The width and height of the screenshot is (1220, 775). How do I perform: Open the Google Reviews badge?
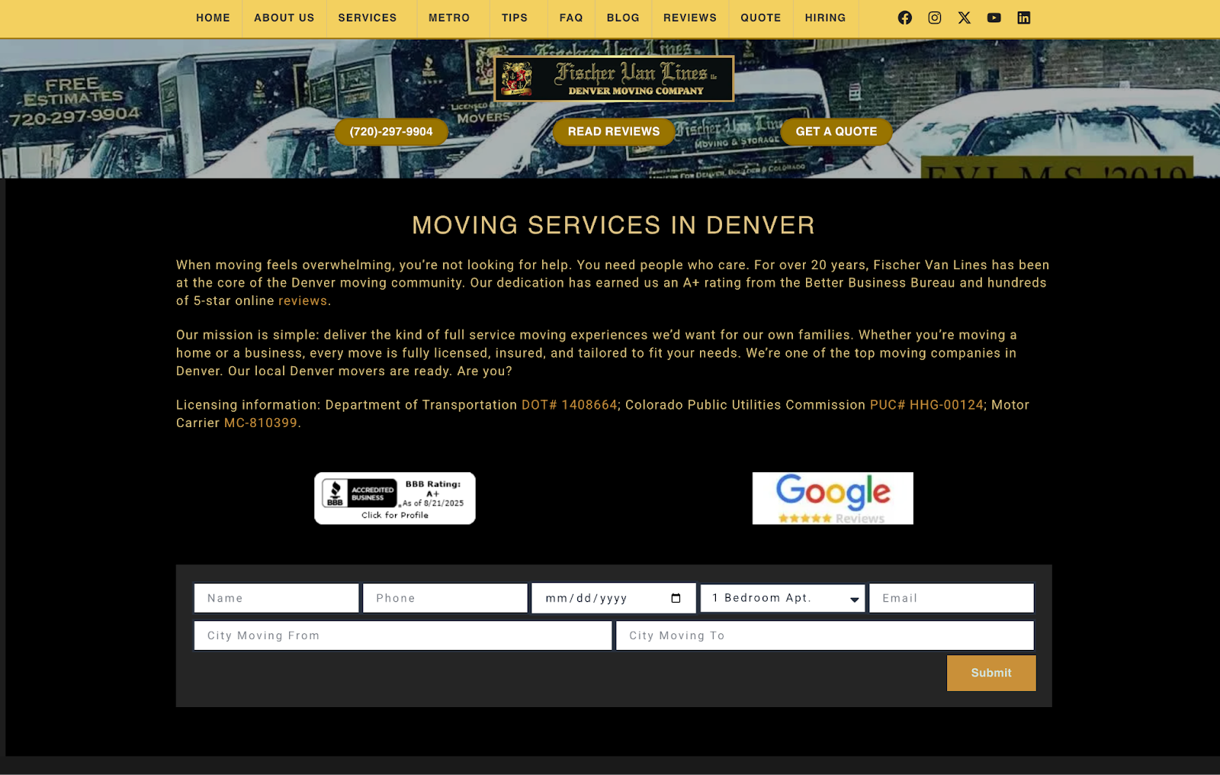[x=832, y=498]
